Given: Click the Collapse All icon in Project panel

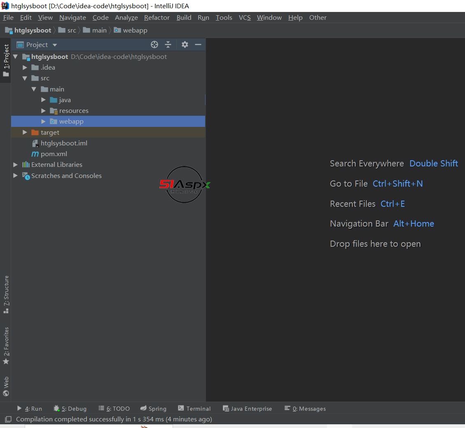Looking at the screenshot, I should pyautogui.click(x=168, y=44).
